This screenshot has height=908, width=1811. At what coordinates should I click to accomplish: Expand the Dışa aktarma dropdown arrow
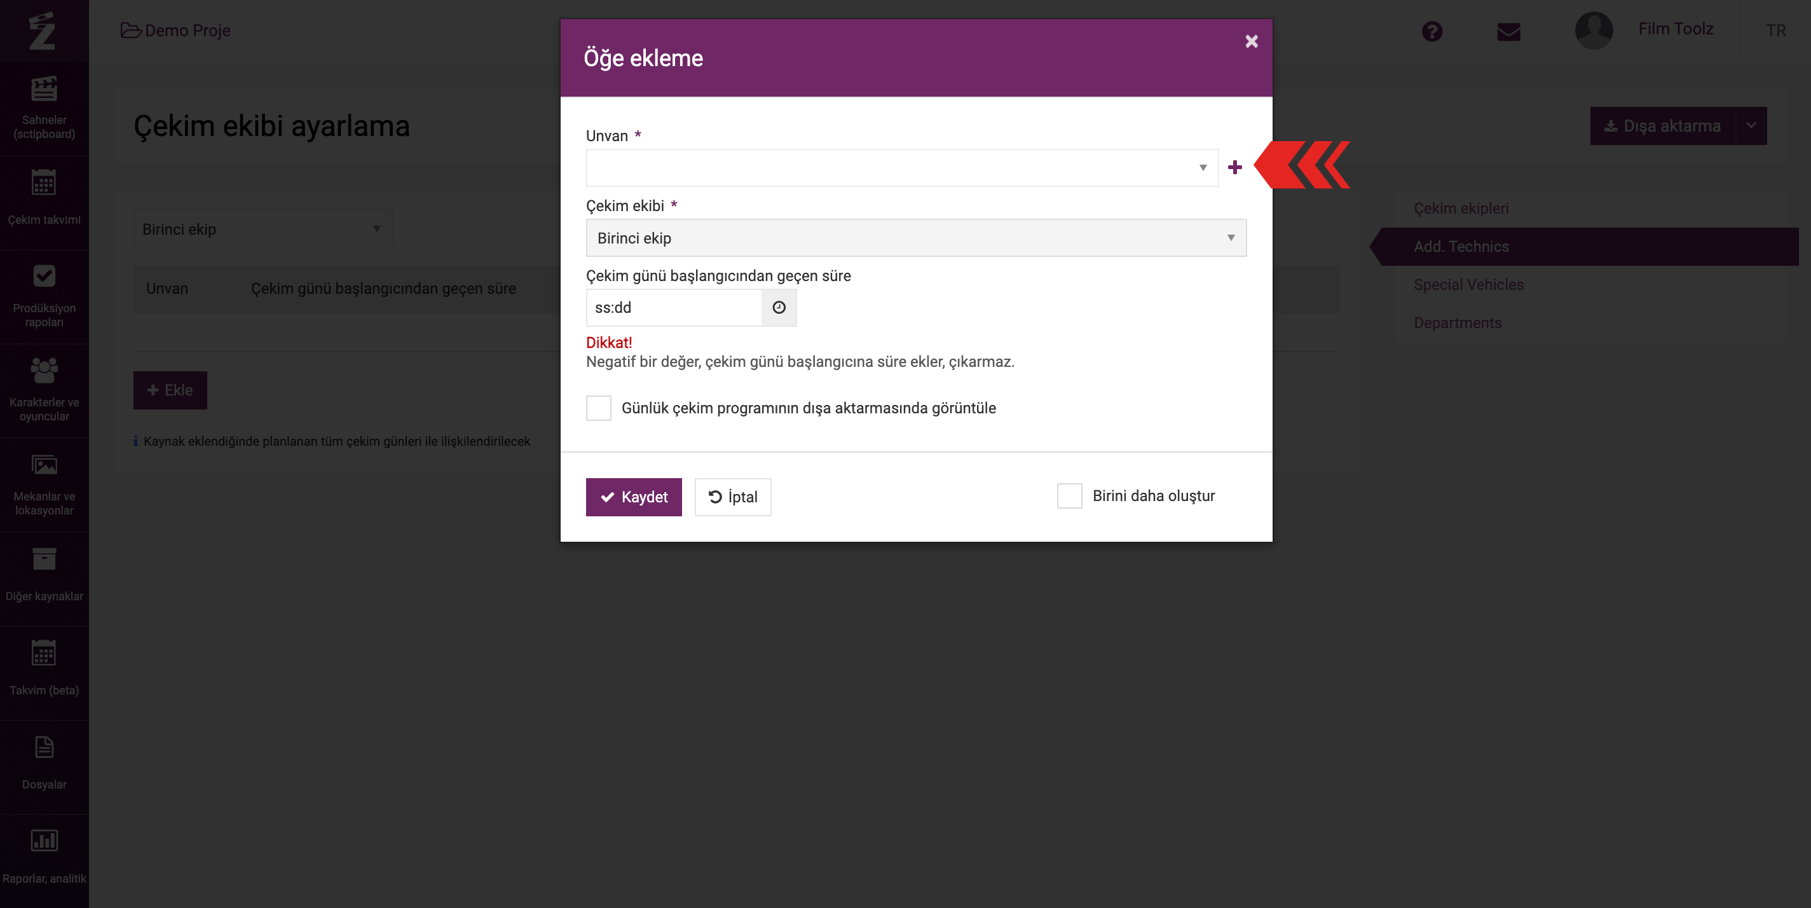pyautogui.click(x=1751, y=126)
